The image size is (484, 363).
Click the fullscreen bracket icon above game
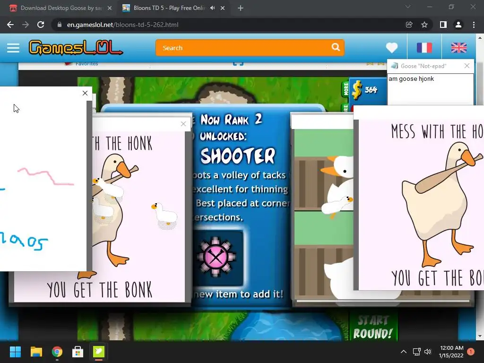(238, 63)
